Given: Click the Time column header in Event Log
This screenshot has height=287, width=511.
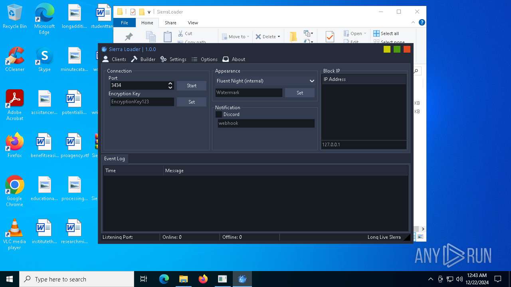Looking at the screenshot, I should (x=133, y=171).
